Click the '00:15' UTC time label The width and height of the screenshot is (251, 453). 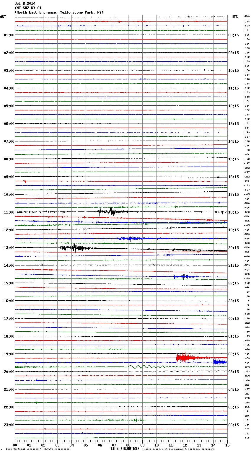[234, 319]
